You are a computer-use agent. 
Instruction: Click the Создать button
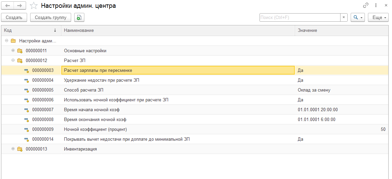pos(14,18)
